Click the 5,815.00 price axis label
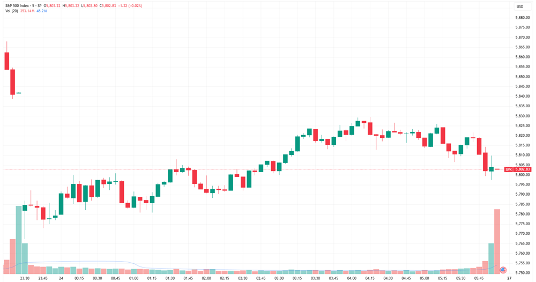The width and height of the screenshot is (536, 282). (522, 145)
